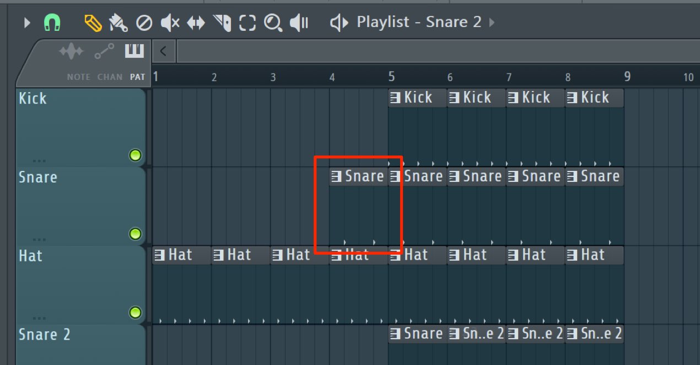Switch to the audio waveform clip mode icon
This screenshot has width=700, height=365.
point(71,52)
